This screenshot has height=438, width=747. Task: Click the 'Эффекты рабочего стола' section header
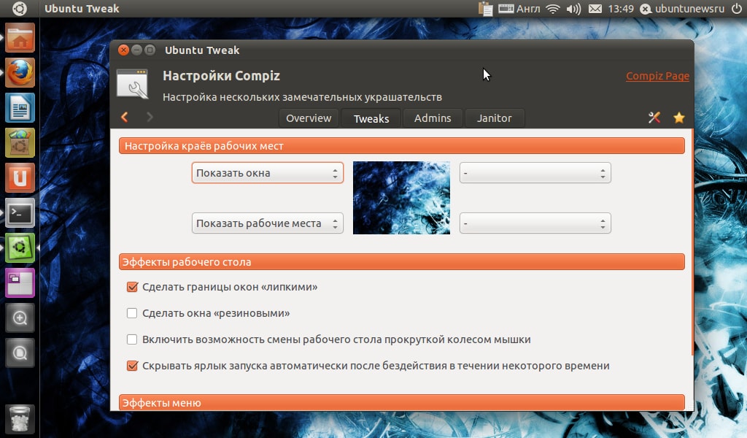point(402,261)
